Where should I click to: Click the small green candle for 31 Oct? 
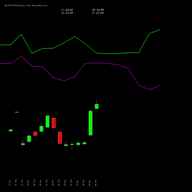tap(11, 131)
